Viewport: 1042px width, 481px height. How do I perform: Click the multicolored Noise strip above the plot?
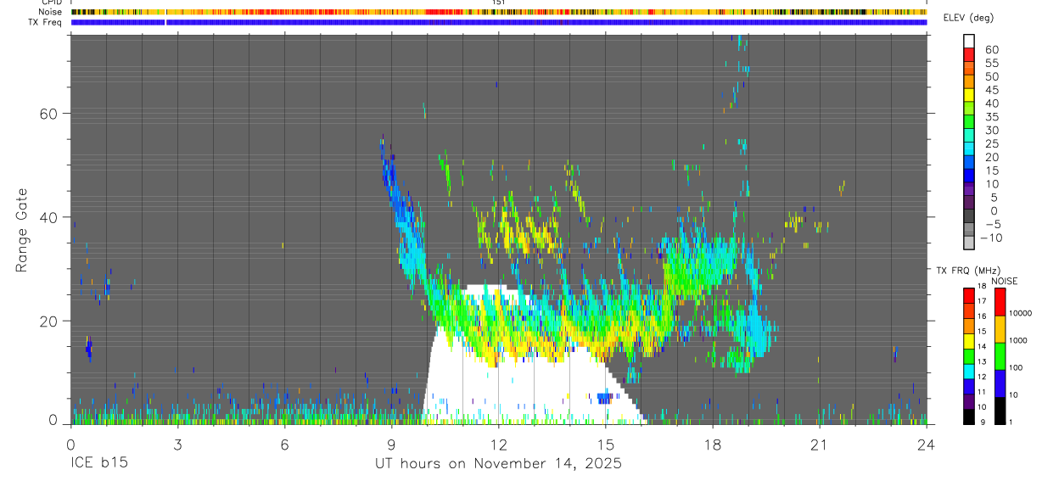coord(499,13)
